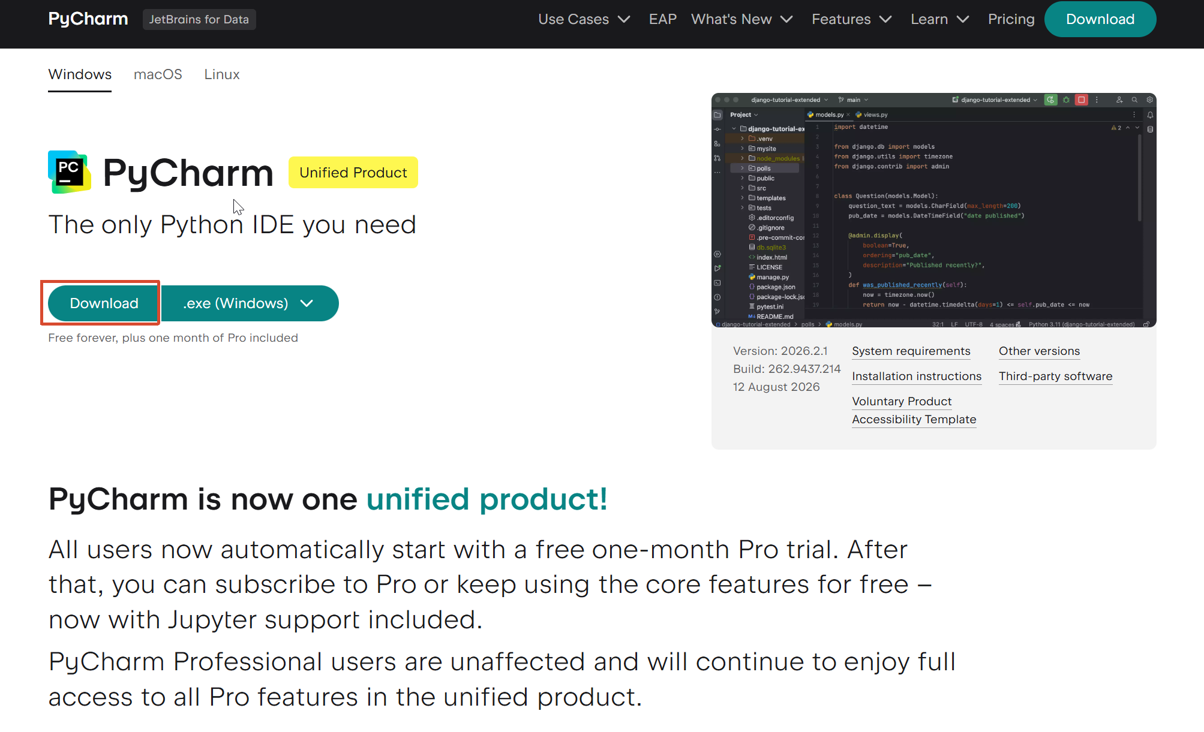
Task: Go to the Pricing page
Action: point(1011,19)
